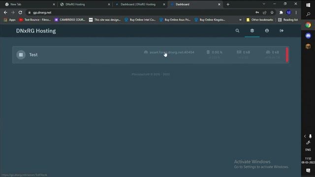
Task: Open the orange box taskbar app icon
Action: pos(308,46)
